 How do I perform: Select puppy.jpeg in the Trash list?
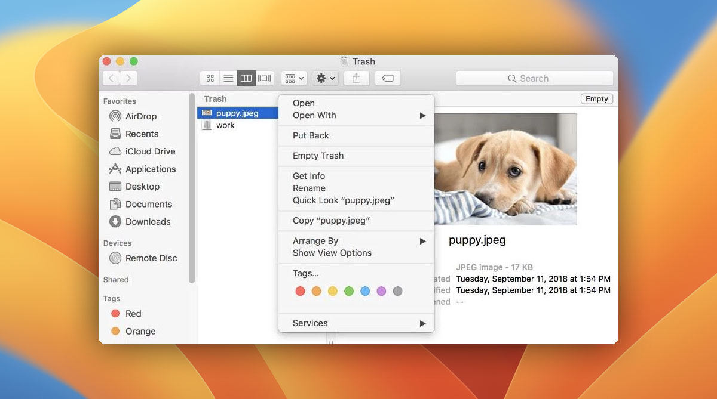(x=238, y=113)
